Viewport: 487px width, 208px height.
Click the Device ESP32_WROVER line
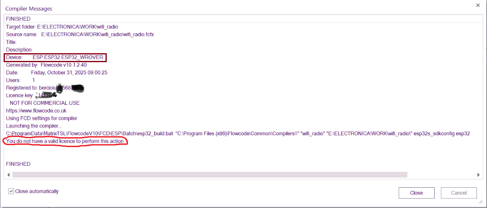click(55, 57)
